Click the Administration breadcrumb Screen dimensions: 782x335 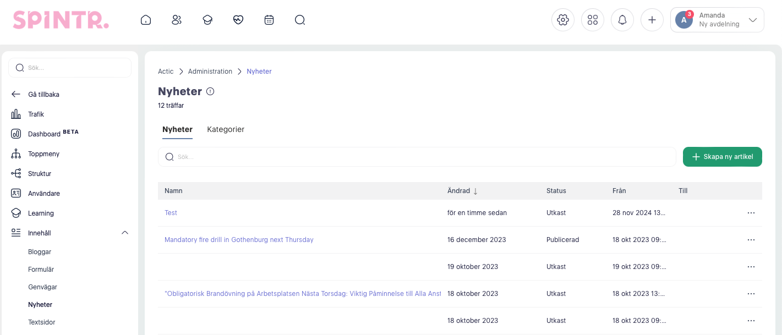pos(210,72)
